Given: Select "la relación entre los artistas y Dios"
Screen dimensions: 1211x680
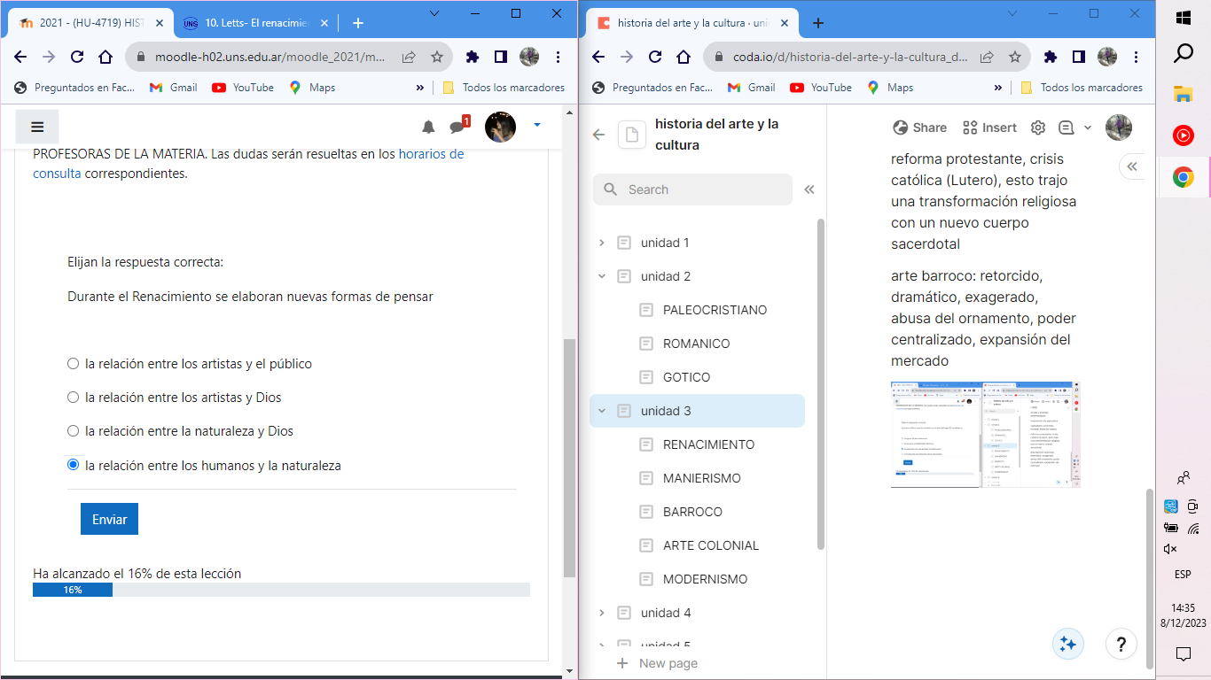Looking at the screenshot, I should click(x=74, y=398).
